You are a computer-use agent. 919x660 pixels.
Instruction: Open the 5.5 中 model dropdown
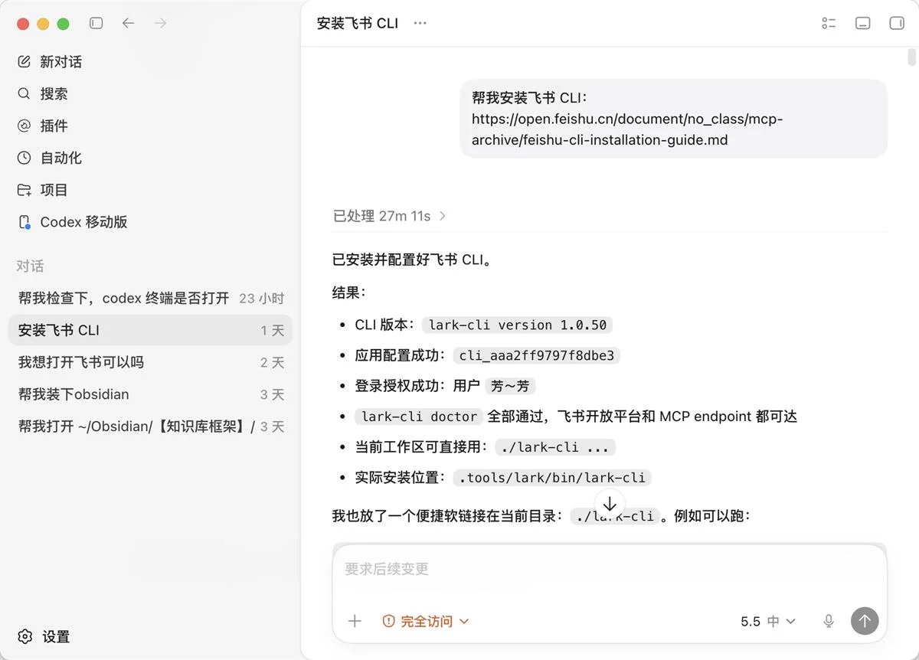(768, 621)
